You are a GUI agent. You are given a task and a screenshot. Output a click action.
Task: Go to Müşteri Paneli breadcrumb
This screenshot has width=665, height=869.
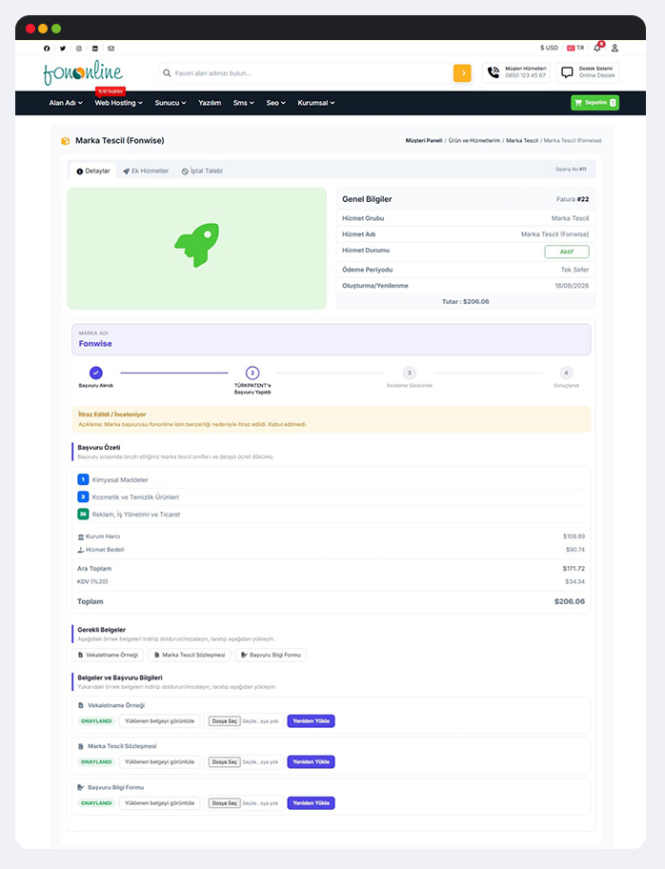point(424,141)
